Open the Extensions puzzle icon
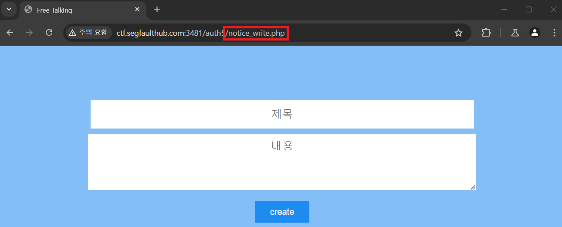The width and height of the screenshot is (562, 227). 486,33
